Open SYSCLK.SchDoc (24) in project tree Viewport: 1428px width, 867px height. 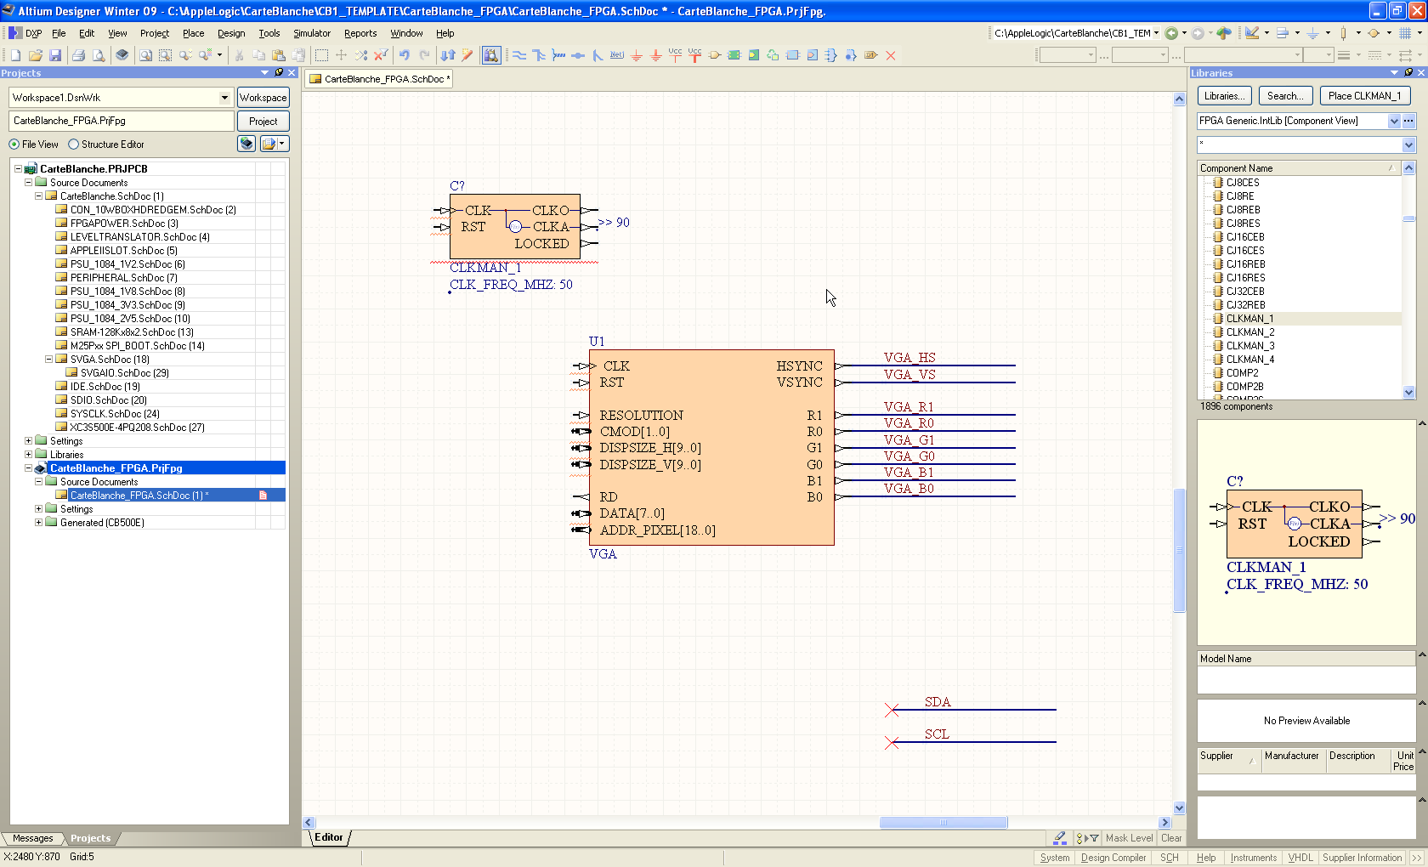(x=115, y=414)
